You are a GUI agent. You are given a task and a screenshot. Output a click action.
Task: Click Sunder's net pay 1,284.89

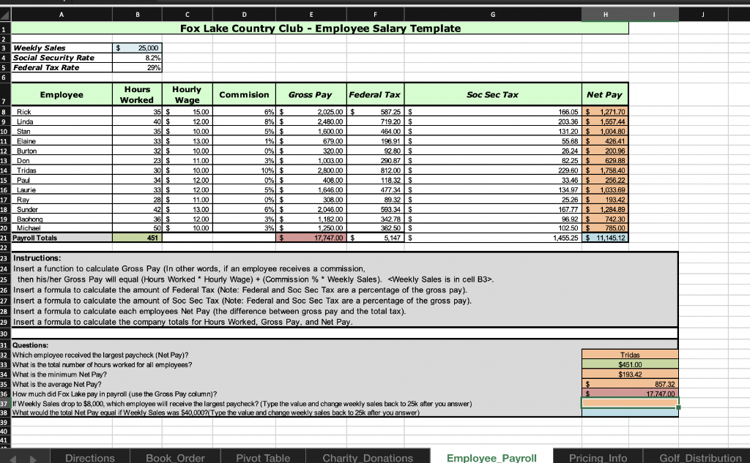click(x=605, y=209)
